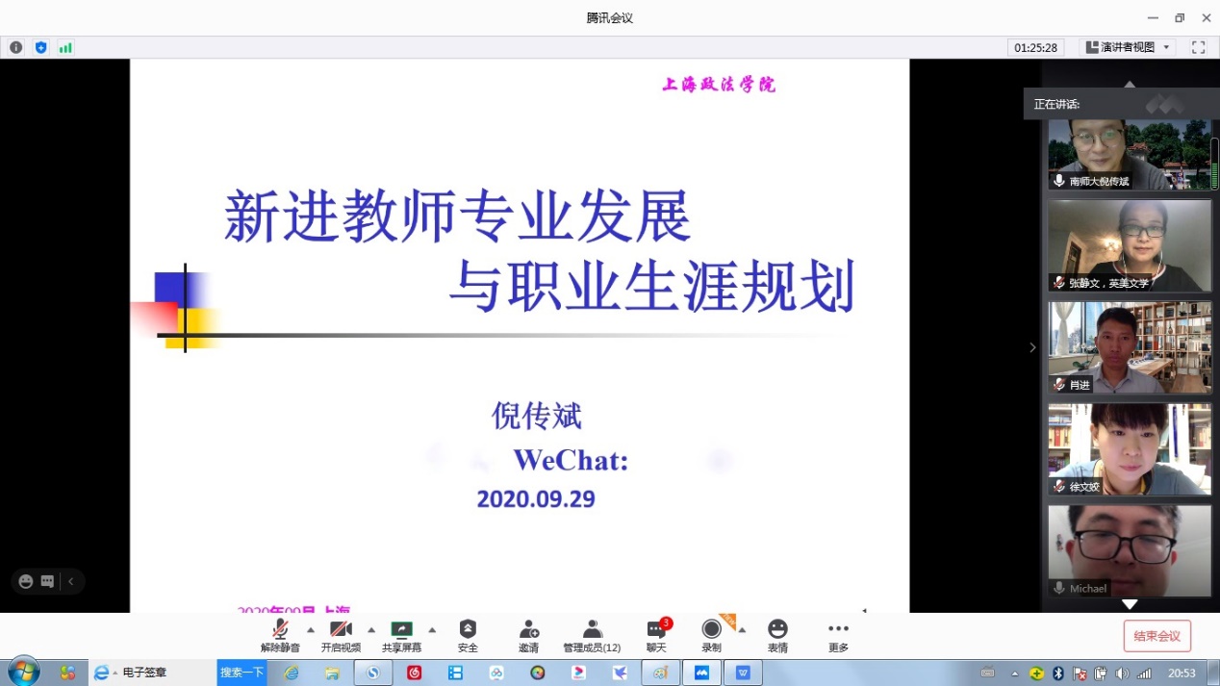Open the 安全 security options

[468, 635]
